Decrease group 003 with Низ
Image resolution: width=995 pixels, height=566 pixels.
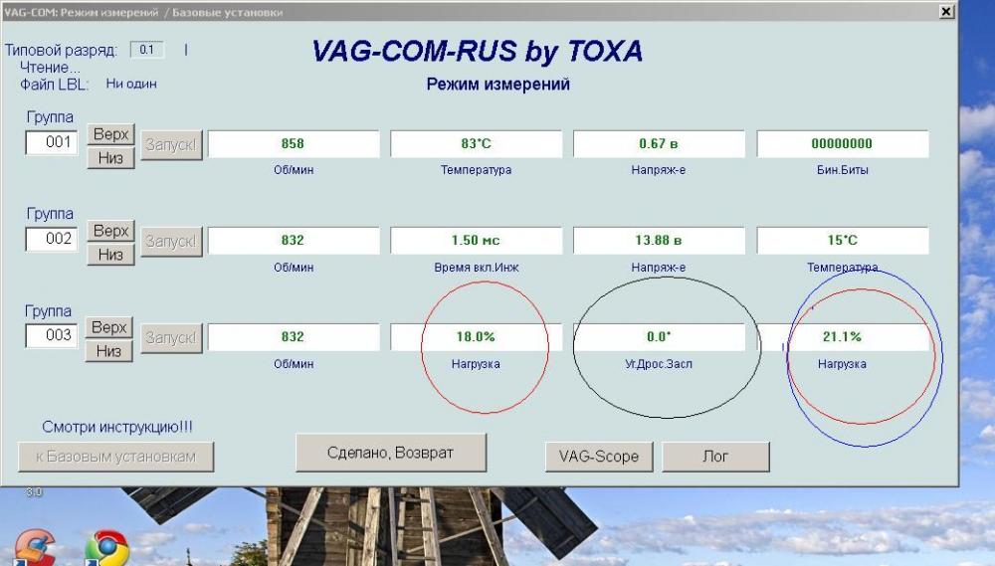(110, 351)
